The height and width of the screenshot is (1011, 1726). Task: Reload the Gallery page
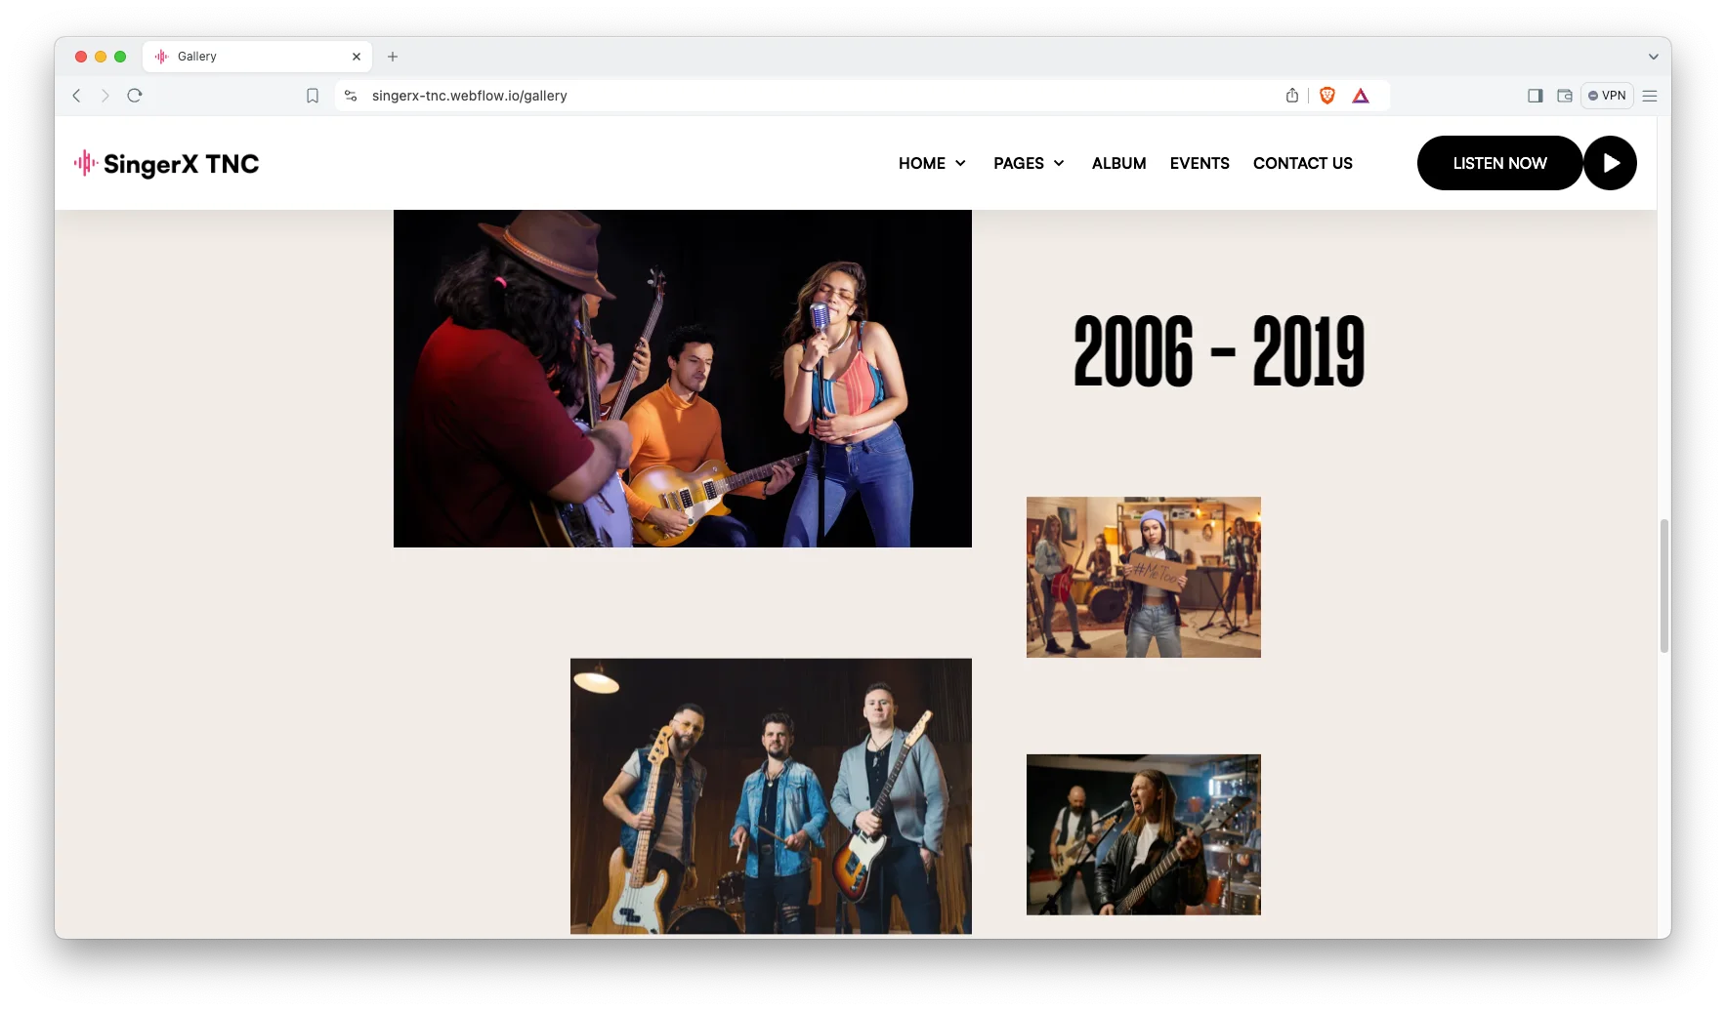click(x=135, y=96)
